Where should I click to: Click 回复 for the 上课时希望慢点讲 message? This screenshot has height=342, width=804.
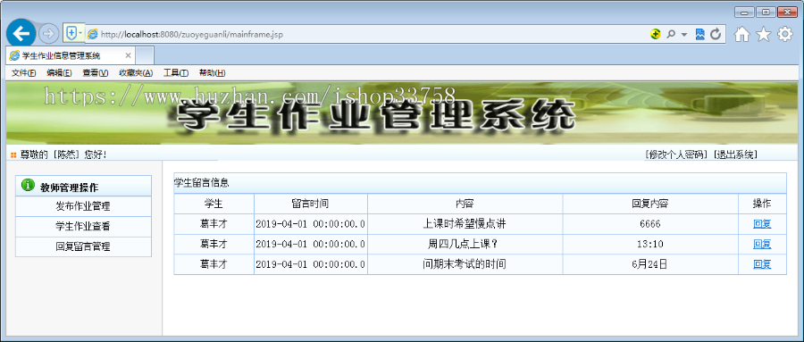coord(762,224)
